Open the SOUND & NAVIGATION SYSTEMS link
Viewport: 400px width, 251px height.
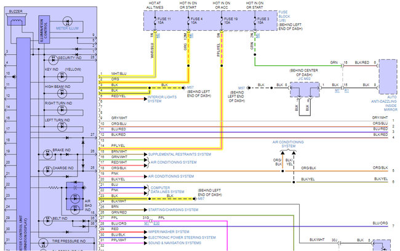point(175,243)
